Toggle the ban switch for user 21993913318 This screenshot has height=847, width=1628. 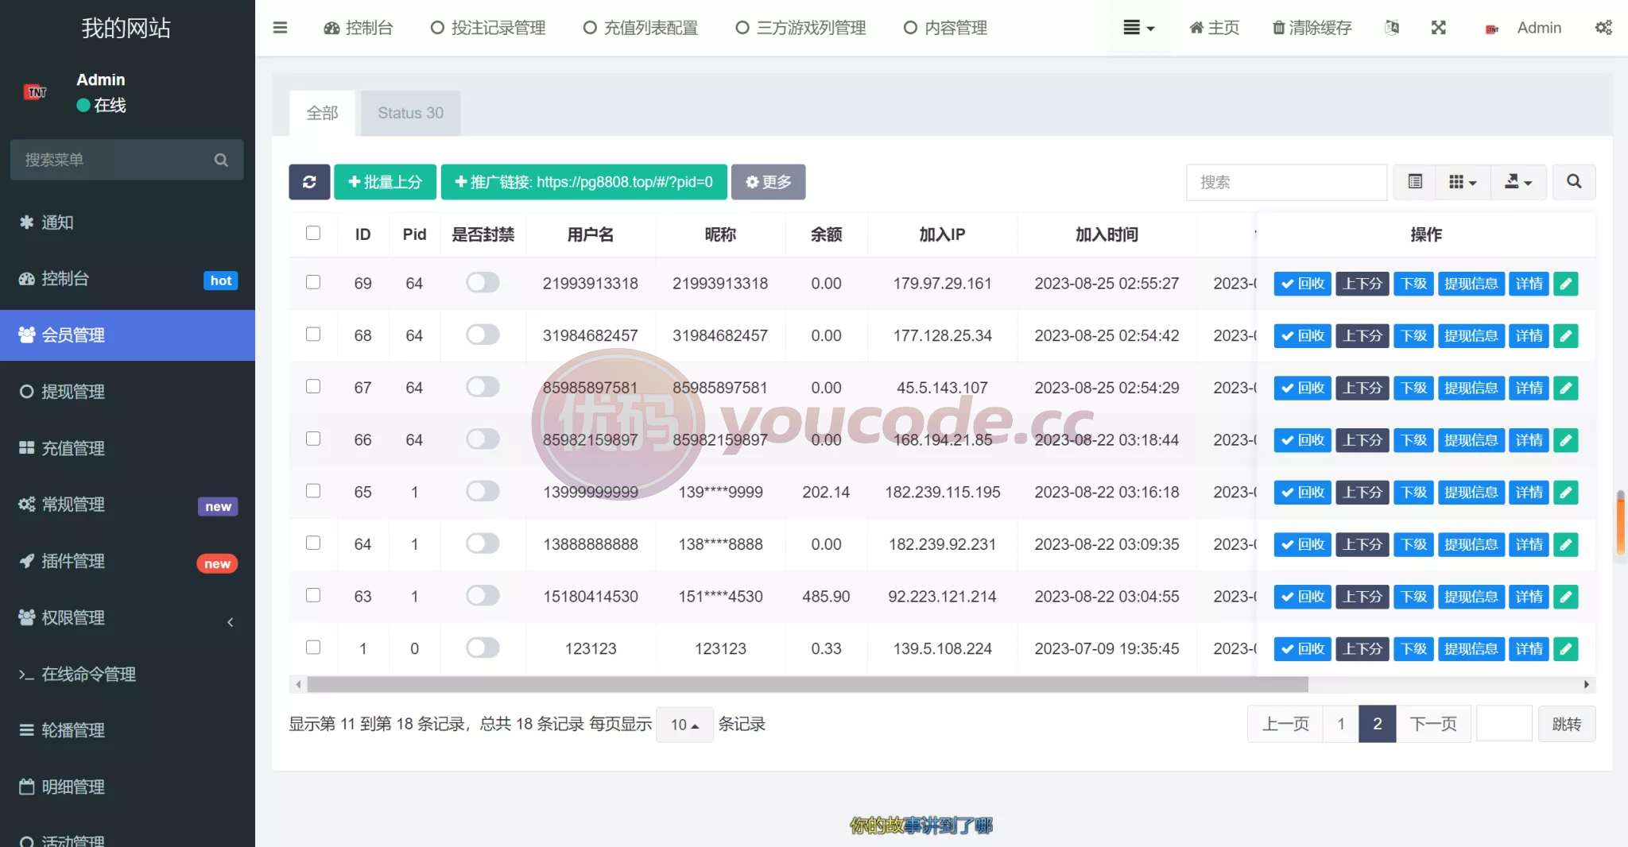483,283
